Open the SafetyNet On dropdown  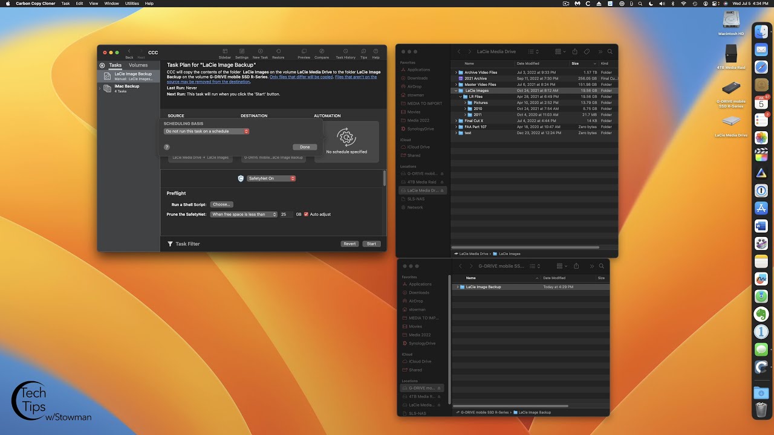tap(272, 178)
